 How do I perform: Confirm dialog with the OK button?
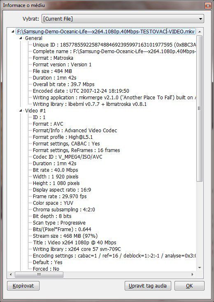189,286
